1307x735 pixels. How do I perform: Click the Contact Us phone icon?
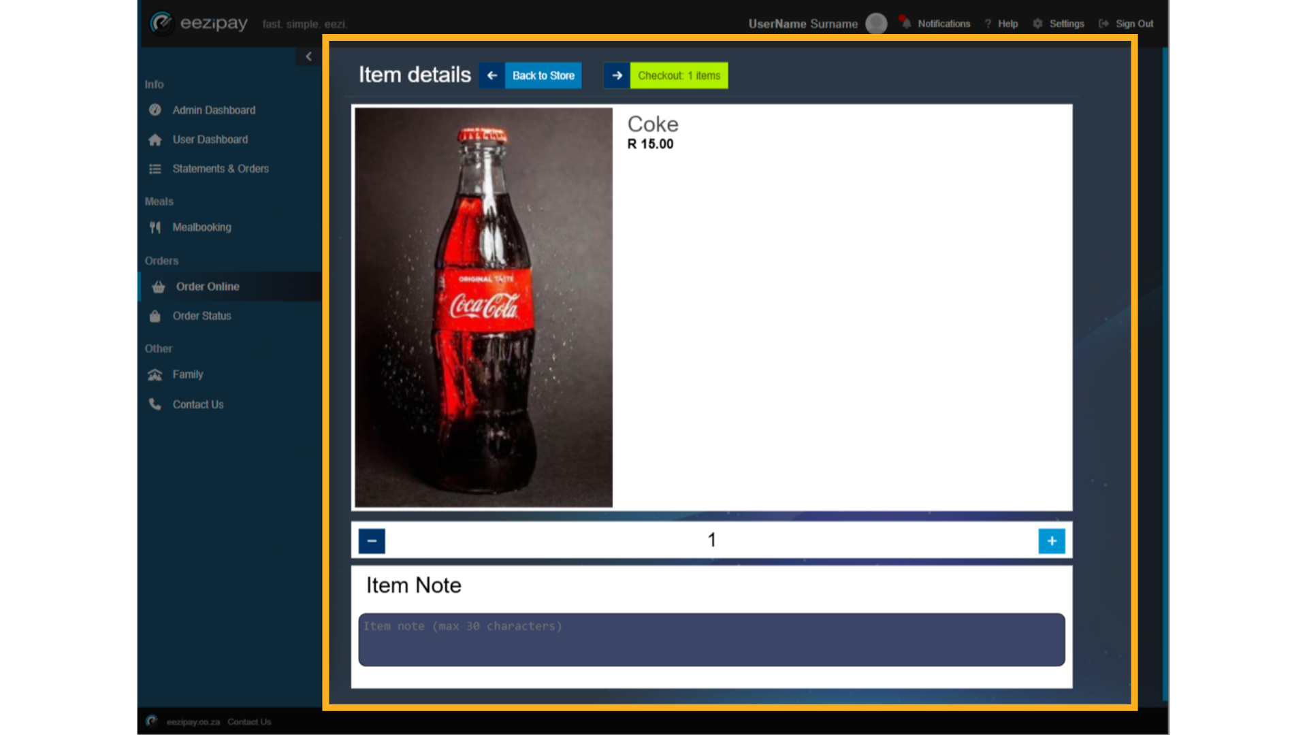click(155, 404)
